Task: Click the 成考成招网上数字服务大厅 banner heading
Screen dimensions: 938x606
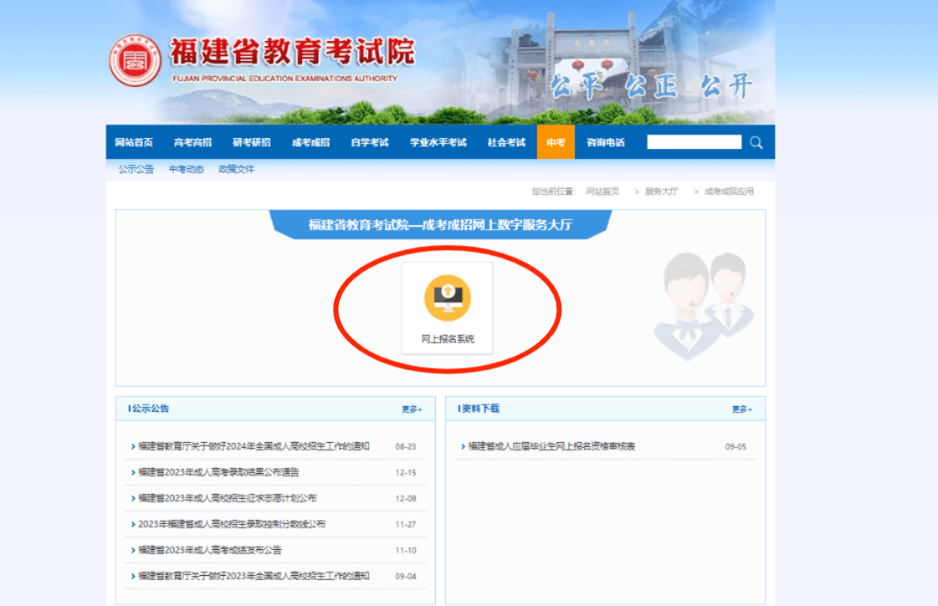Action: [x=440, y=225]
